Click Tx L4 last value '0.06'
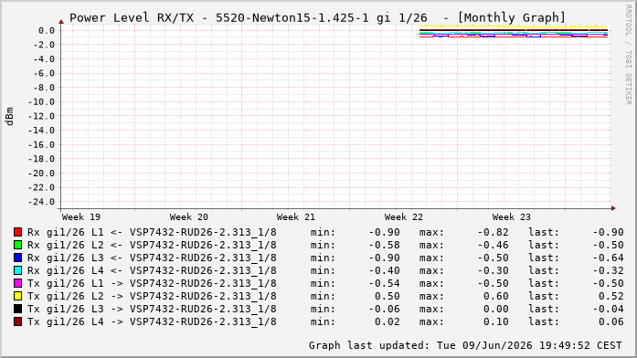The image size is (637, 358). (611, 321)
